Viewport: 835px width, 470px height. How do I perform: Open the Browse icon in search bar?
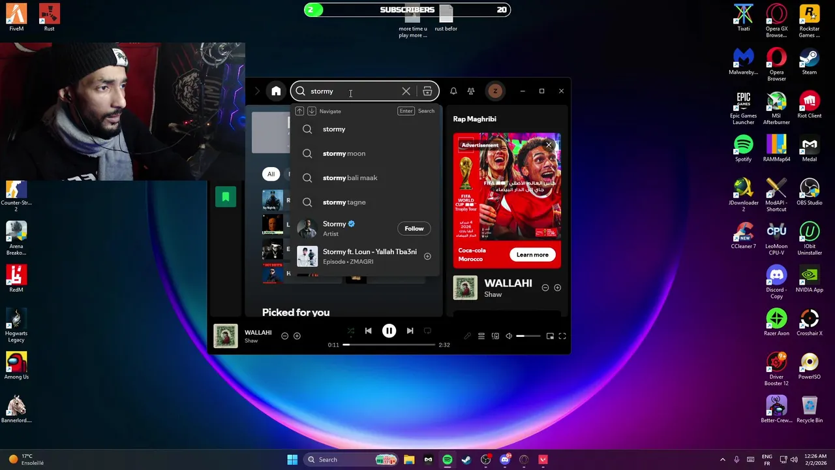click(427, 91)
